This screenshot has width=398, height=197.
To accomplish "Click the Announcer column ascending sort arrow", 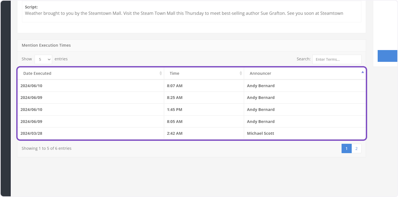I will click(x=363, y=72).
